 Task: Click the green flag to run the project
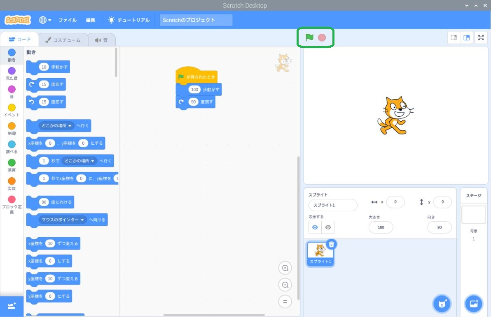[x=309, y=37]
